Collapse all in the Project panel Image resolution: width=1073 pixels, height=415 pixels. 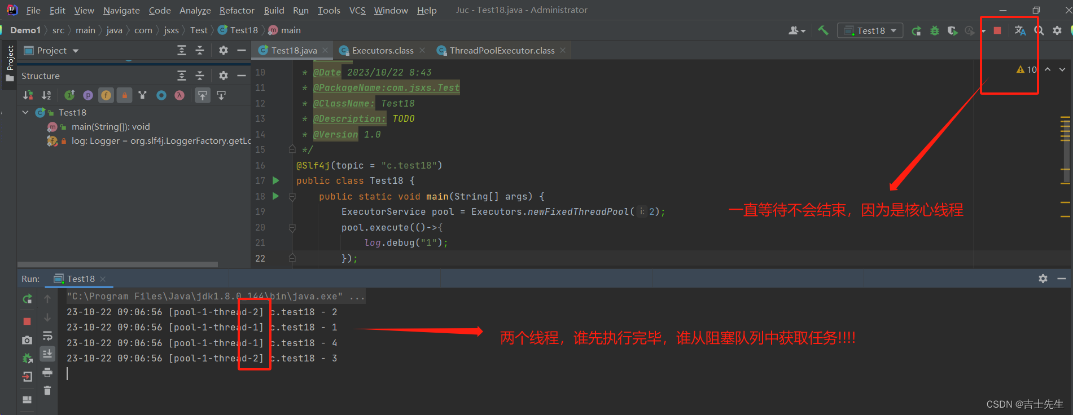(x=200, y=50)
